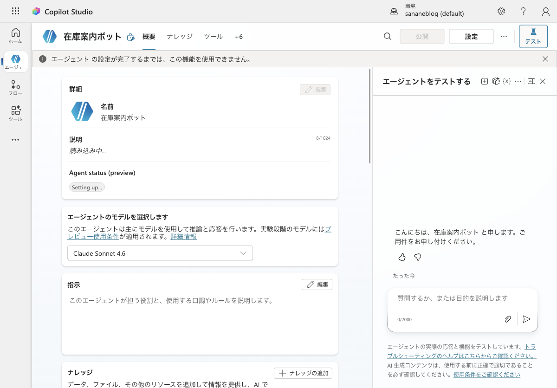Click 編集 button in 指示 section
Screen dimensions: 557x388
pyautogui.click(x=317, y=285)
